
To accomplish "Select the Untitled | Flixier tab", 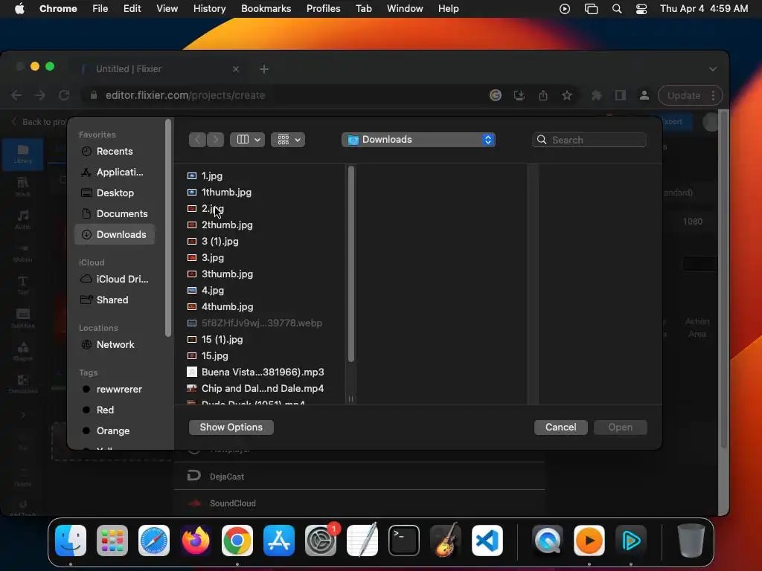I will 160,69.
